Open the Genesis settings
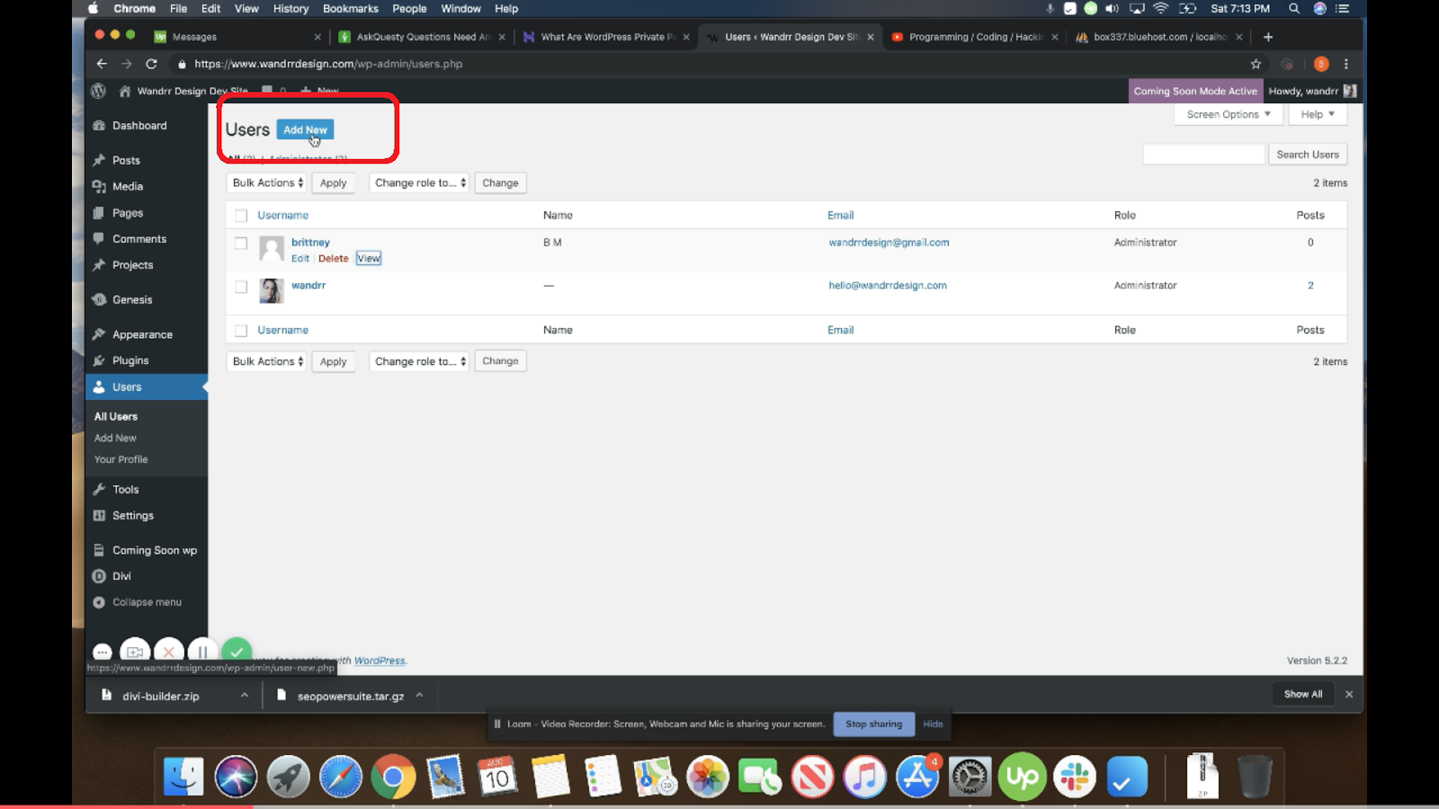The width and height of the screenshot is (1439, 809). pos(130,298)
